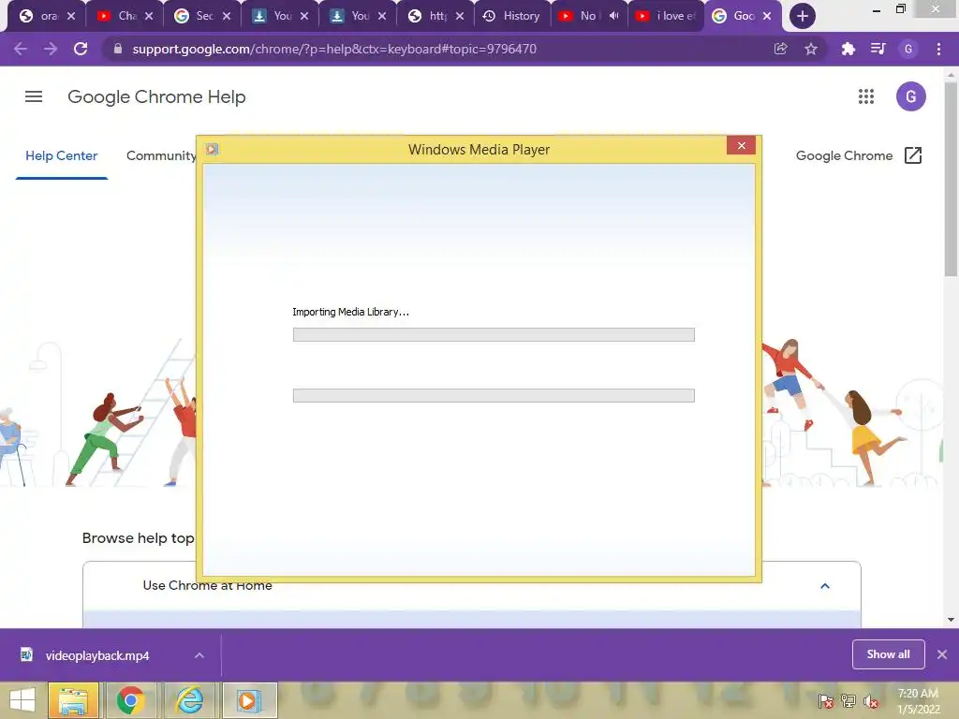Click scrollbar down arrow
This screenshot has width=959, height=719.
(951, 620)
